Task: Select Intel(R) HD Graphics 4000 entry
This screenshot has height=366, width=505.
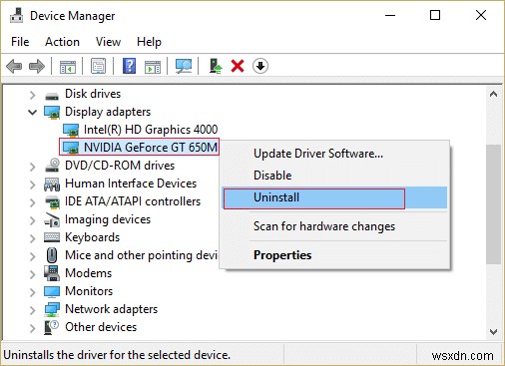Action: tap(151, 130)
